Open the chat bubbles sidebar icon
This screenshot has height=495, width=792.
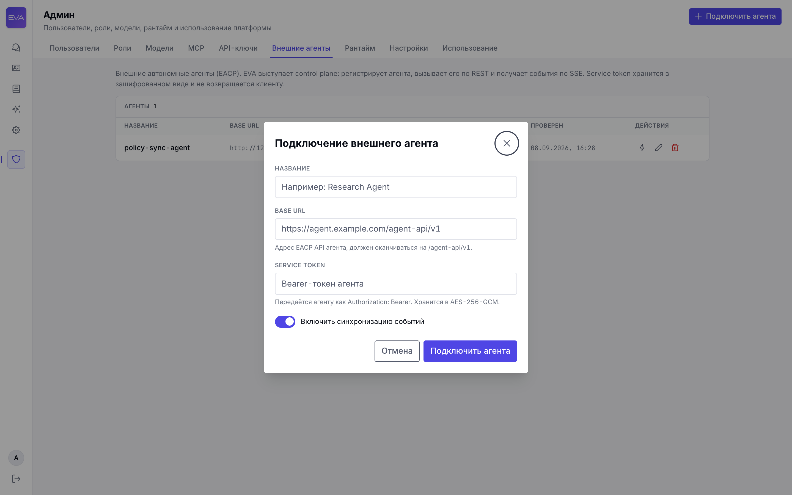coord(16,48)
